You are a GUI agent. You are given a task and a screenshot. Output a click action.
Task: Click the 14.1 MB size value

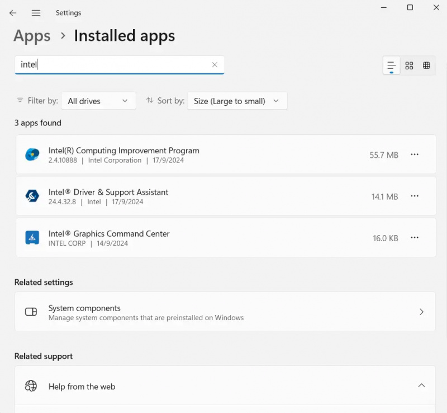[384, 197]
